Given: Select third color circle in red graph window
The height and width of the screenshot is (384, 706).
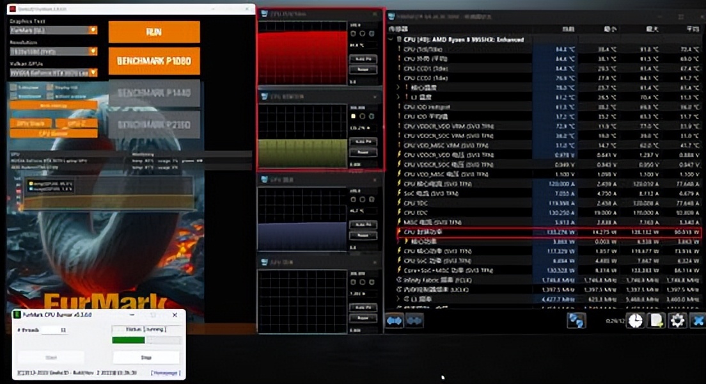Looking at the screenshot, I should point(372,34).
